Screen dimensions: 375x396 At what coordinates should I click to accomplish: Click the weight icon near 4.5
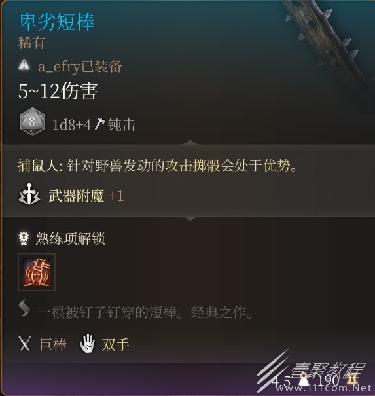click(x=304, y=380)
